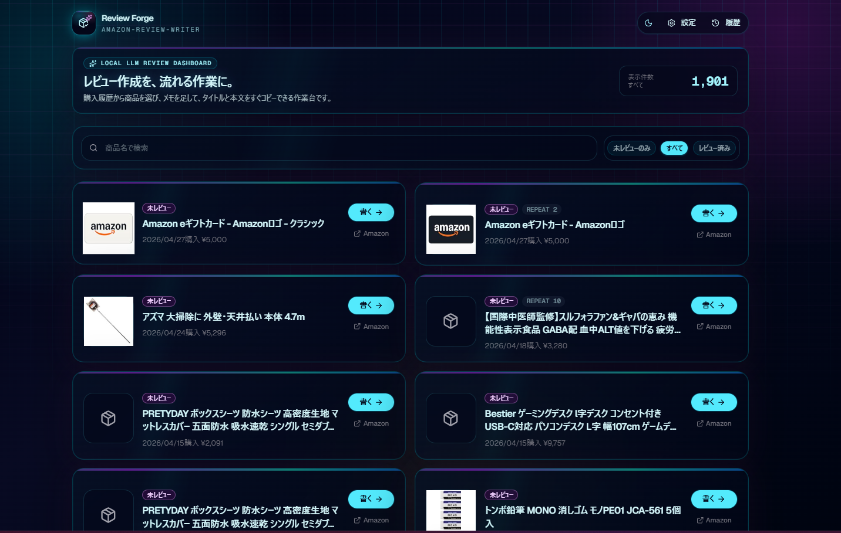Click placeholder box icon for PRETYDAY ¥2,091 card
Image resolution: width=841 pixels, height=533 pixels.
click(108, 418)
